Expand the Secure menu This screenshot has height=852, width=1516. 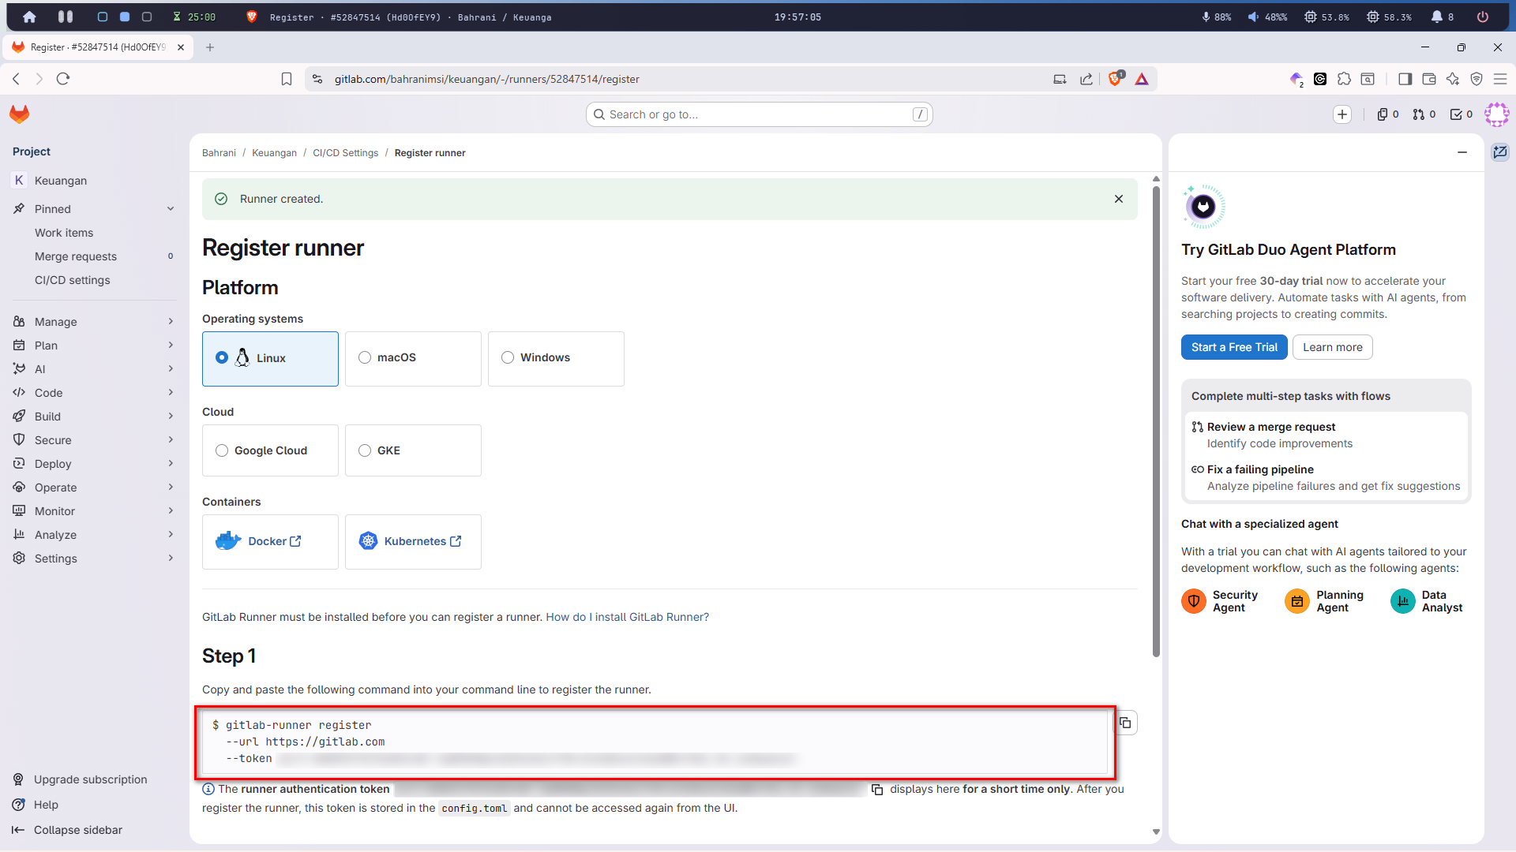pyautogui.click(x=95, y=440)
